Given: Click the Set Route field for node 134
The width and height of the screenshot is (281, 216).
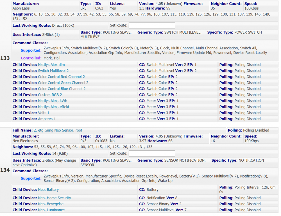Looking at the screenshot, I should tap(152, 153).
